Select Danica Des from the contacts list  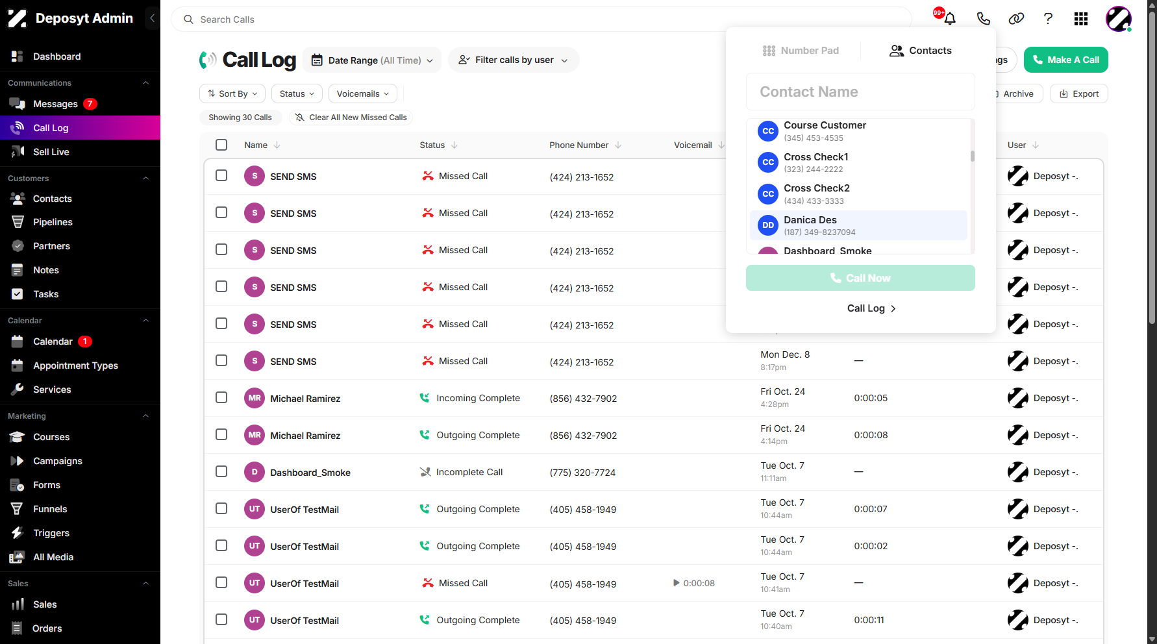[858, 225]
